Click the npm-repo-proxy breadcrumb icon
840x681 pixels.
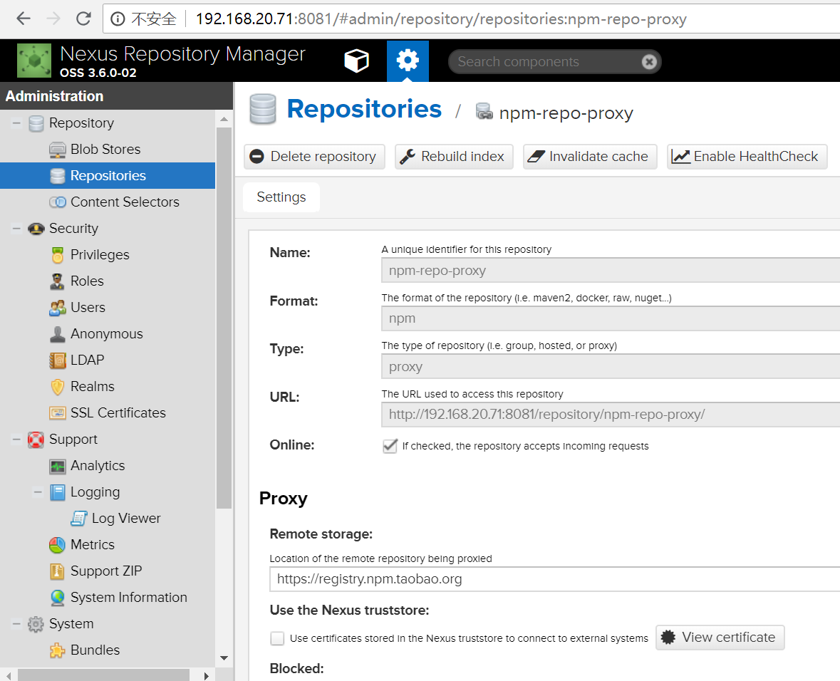click(484, 111)
